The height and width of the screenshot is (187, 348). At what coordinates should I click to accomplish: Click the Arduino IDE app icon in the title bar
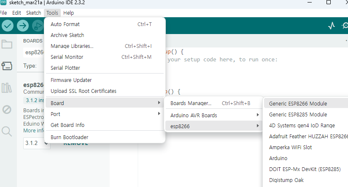[3, 3]
